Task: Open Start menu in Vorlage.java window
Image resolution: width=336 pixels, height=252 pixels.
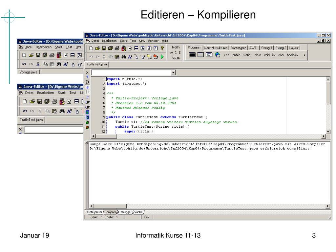Action: tap(58, 47)
